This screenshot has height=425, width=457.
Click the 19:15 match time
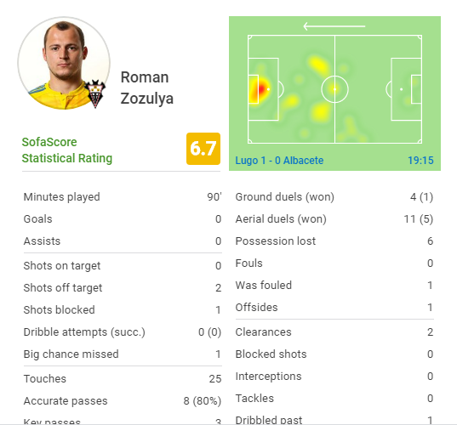click(420, 161)
